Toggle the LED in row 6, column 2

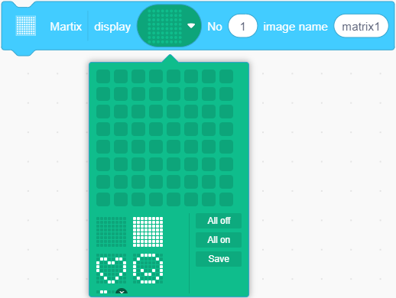click(x=121, y=164)
